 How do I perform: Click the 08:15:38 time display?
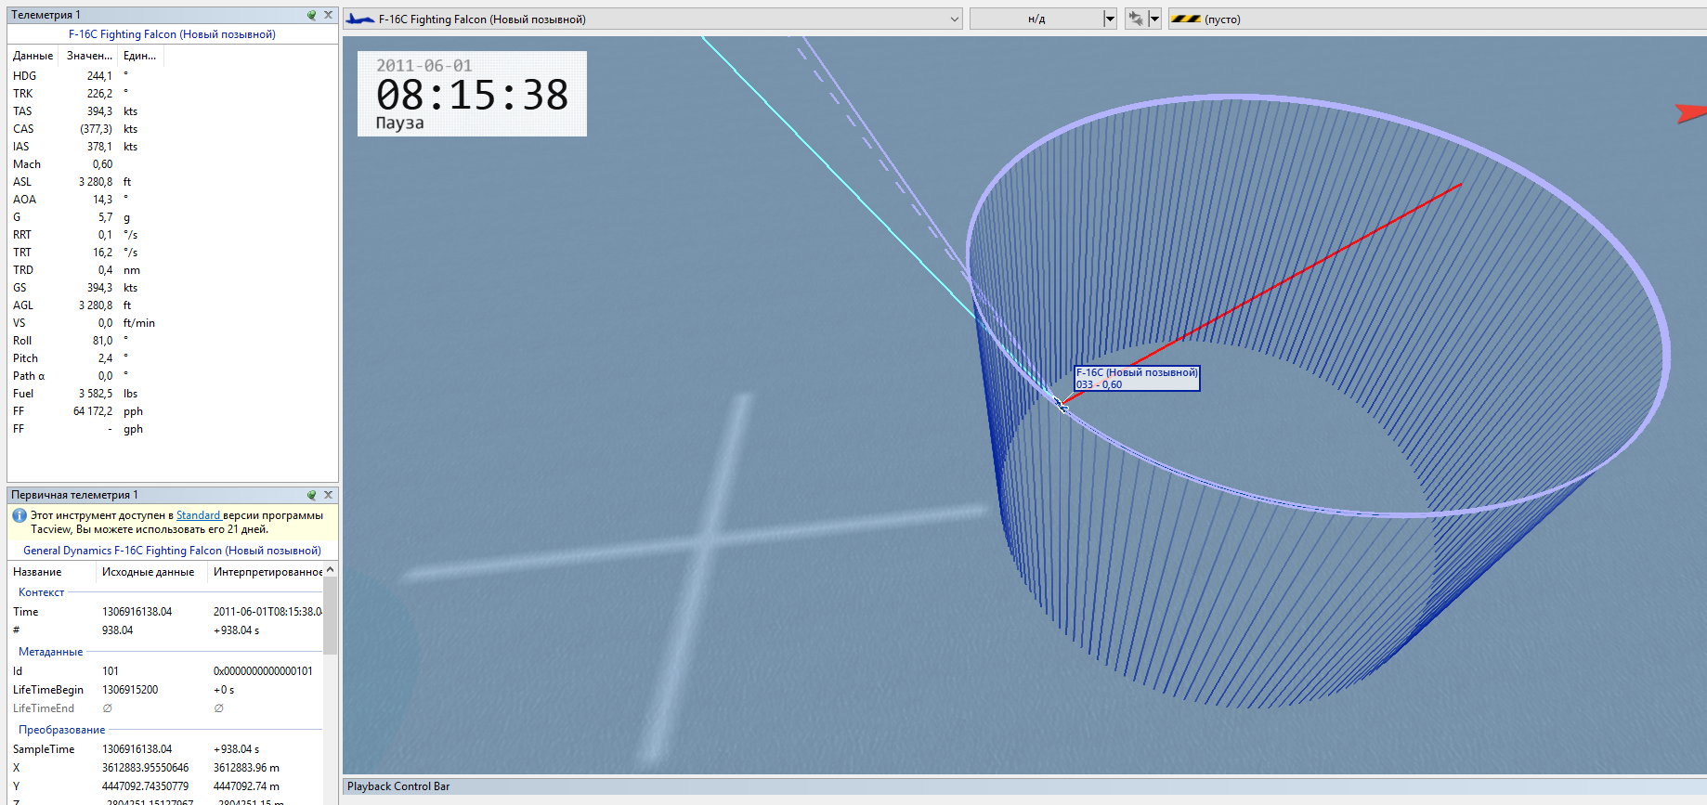[472, 95]
